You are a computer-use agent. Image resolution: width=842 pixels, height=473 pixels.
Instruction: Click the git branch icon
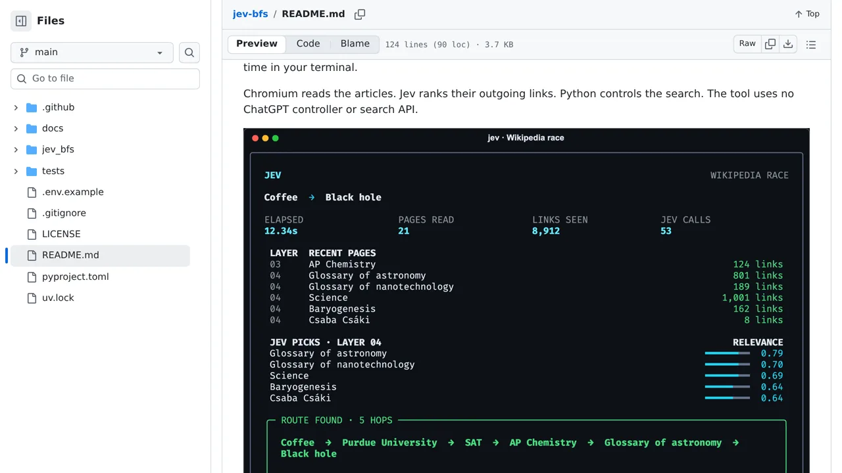pos(24,53)
